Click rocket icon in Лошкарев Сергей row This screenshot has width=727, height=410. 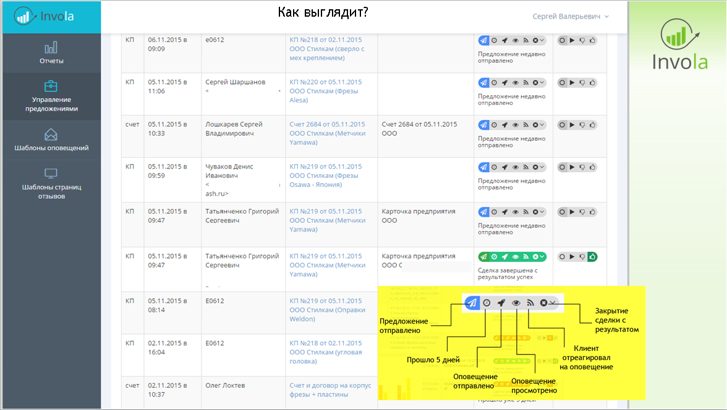tap(504, 125)
